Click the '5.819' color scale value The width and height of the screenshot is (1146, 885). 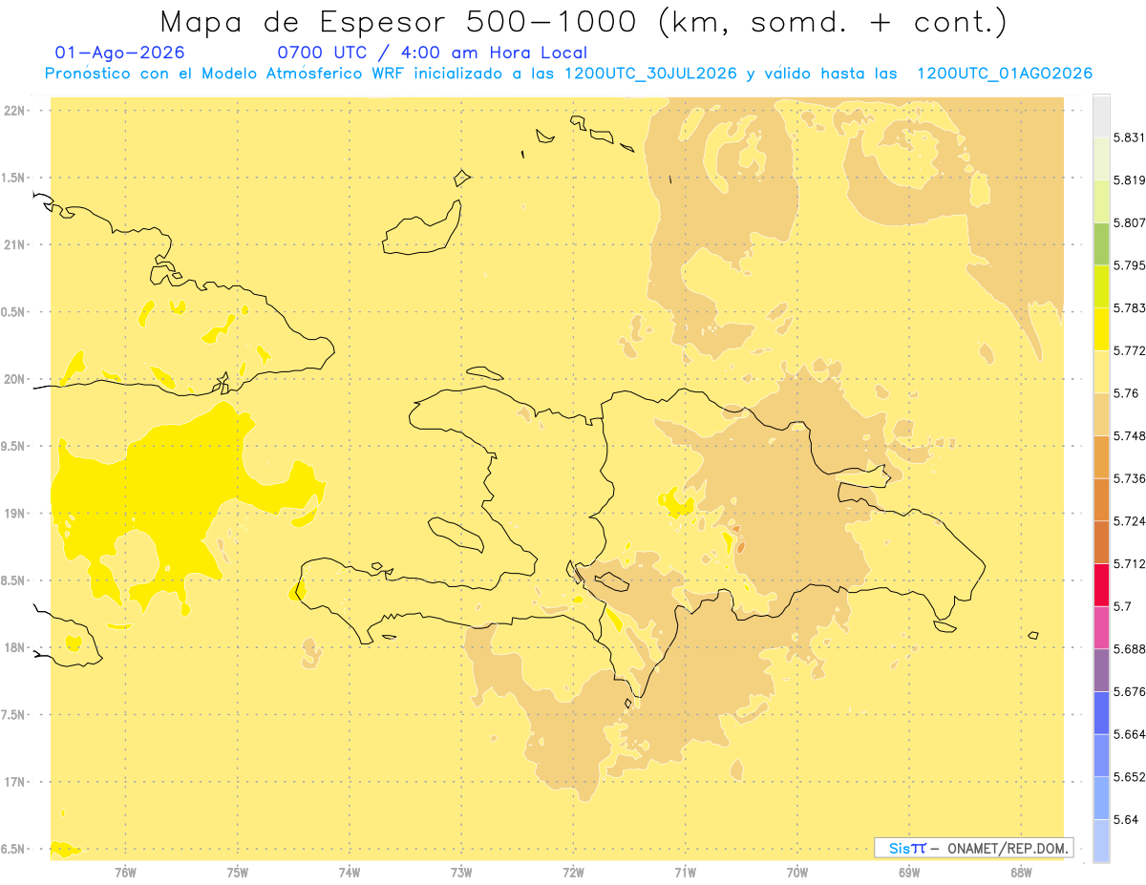[1129, 180]
